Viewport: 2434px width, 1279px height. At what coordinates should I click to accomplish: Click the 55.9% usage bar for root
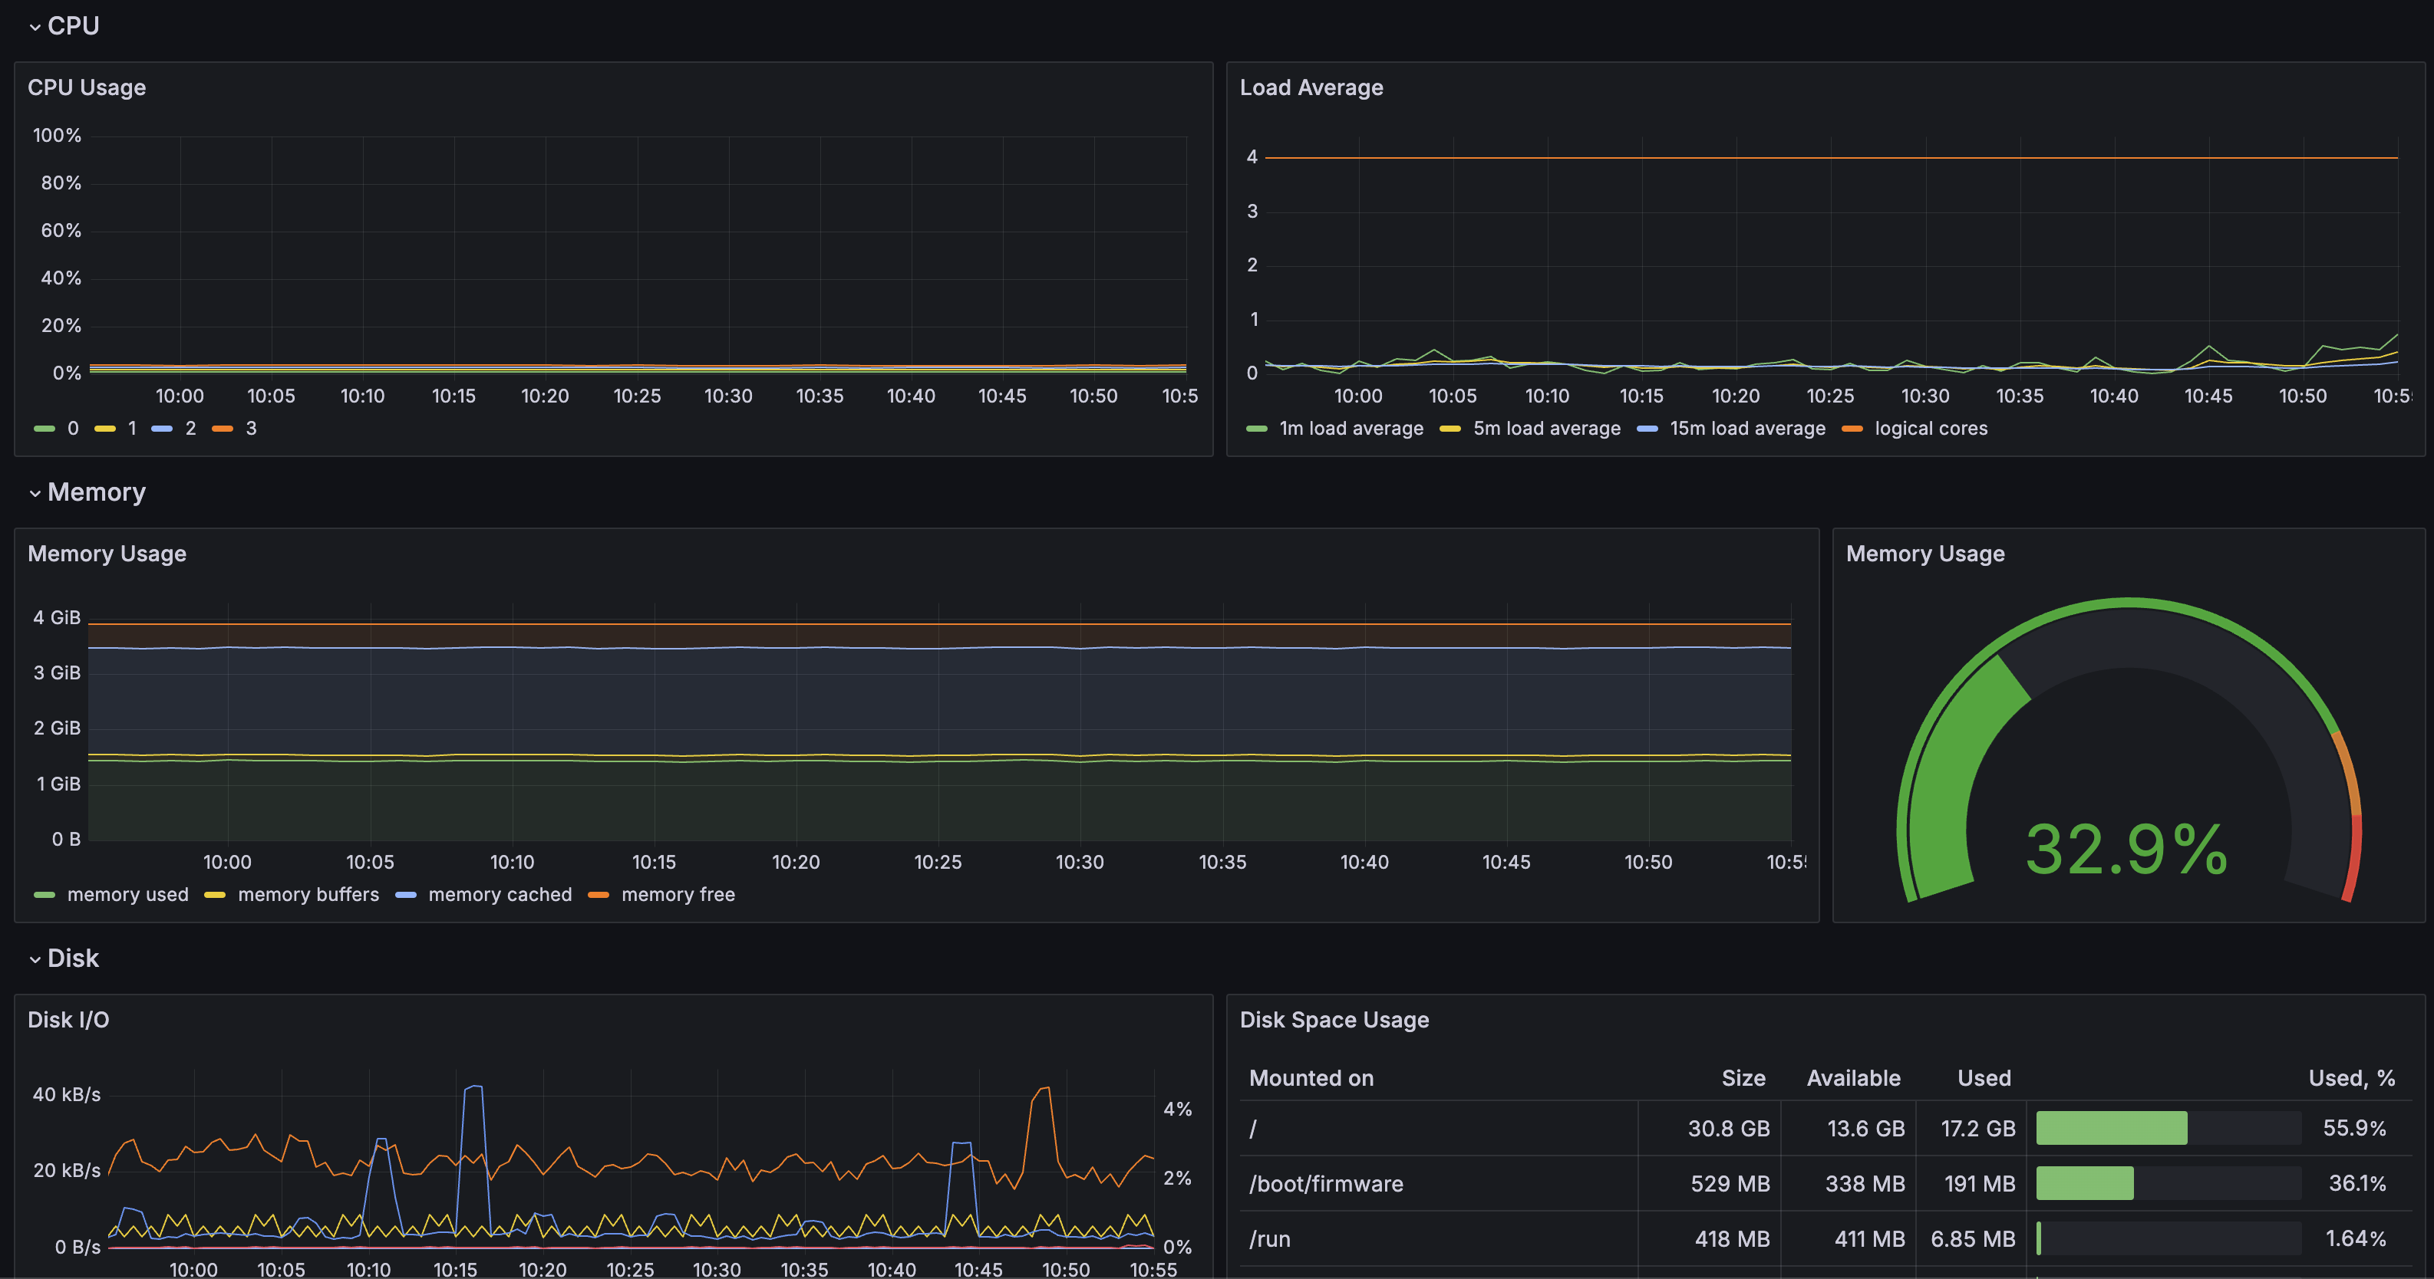click(x=2168, y=1128)
